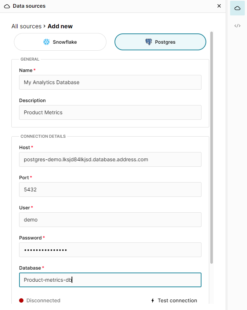Image resolution: width=247 pixels, height=310 pixels.
Task: Click the Postgres elephant logo icon
Action: tap(149, 42)
